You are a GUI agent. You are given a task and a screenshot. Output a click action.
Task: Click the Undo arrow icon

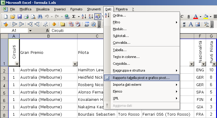click(x=47, y=17)
